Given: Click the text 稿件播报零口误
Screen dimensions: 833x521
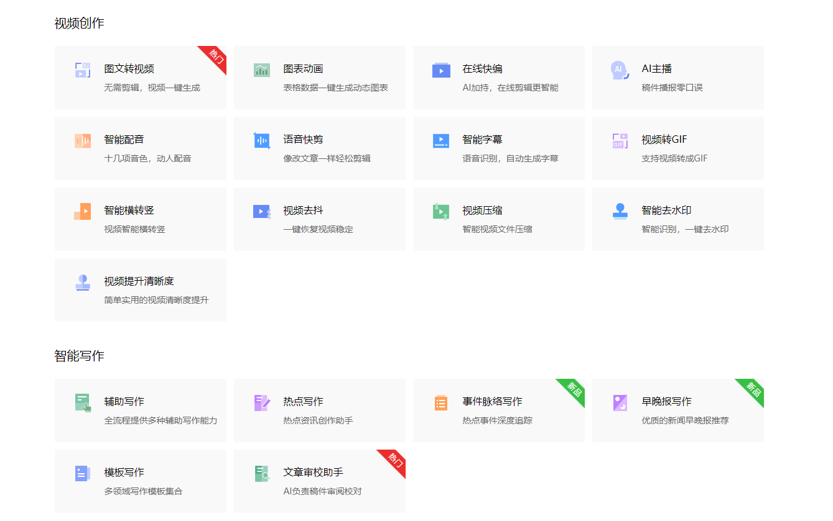Looking at the screenshot, I should pos(672,88).
